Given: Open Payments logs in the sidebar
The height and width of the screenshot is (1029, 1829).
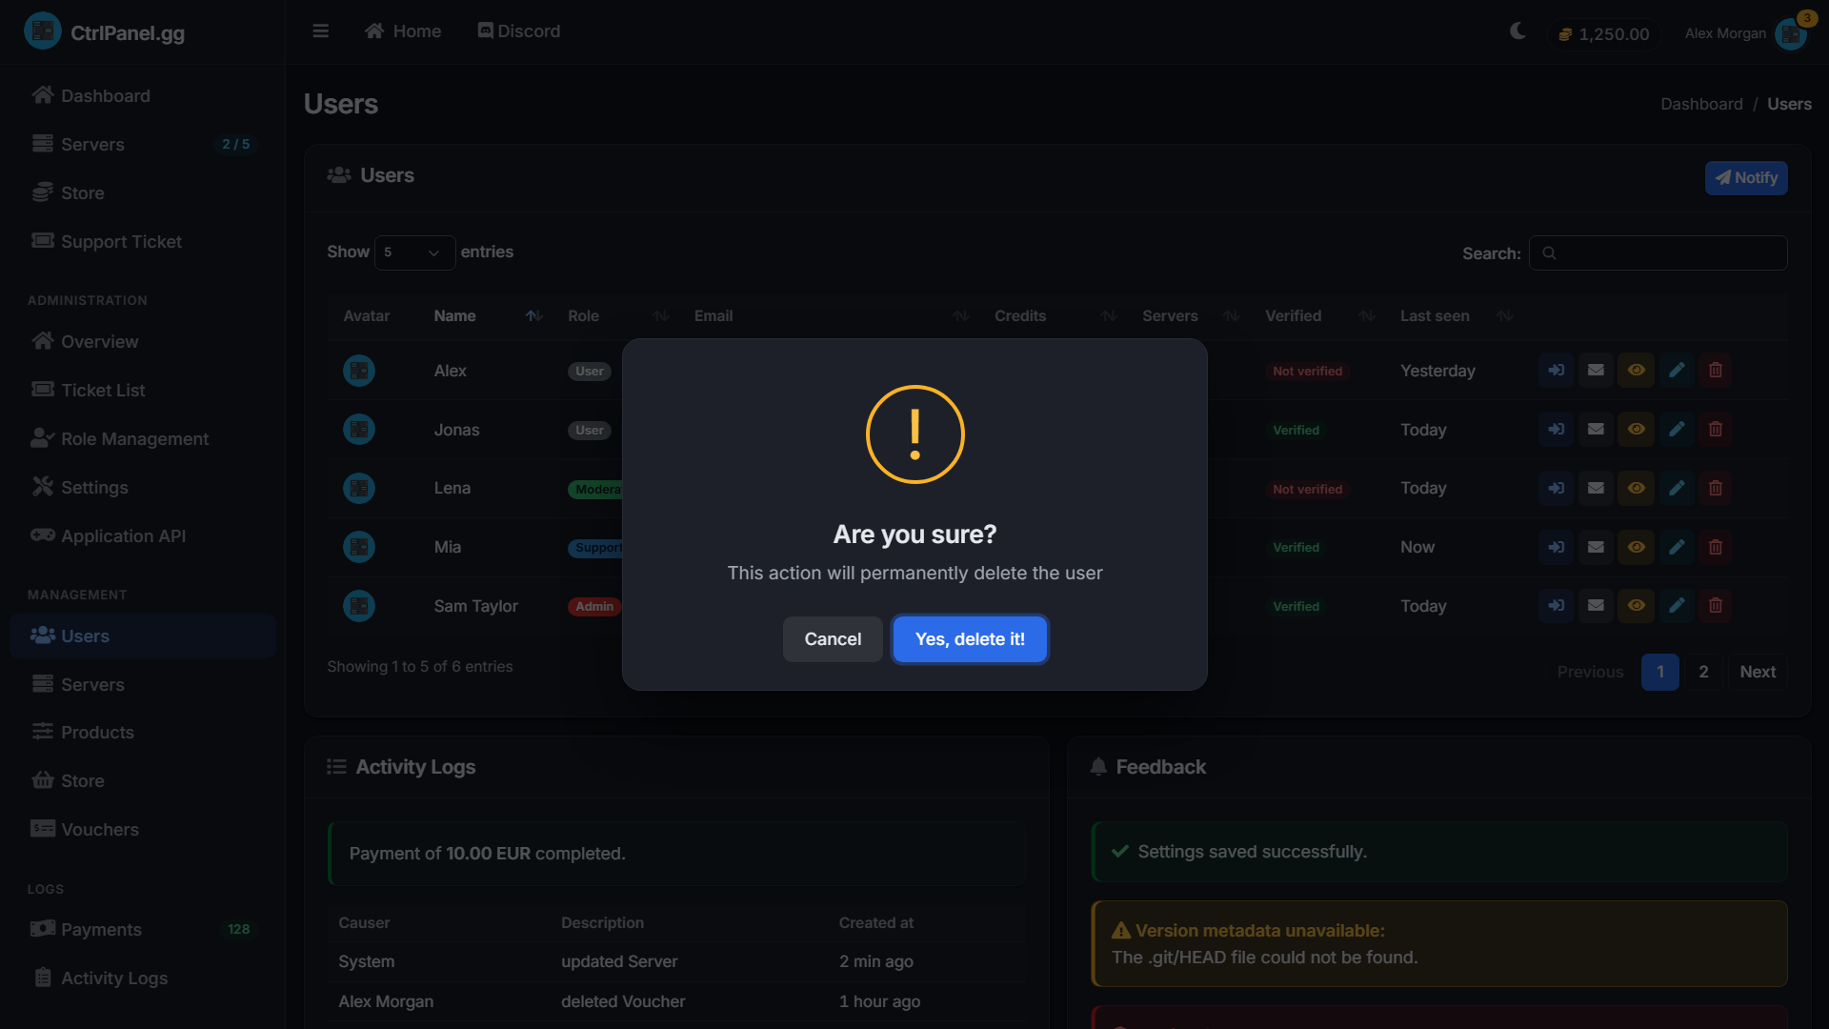Looking at the screenshot, I should coord(143,930).
